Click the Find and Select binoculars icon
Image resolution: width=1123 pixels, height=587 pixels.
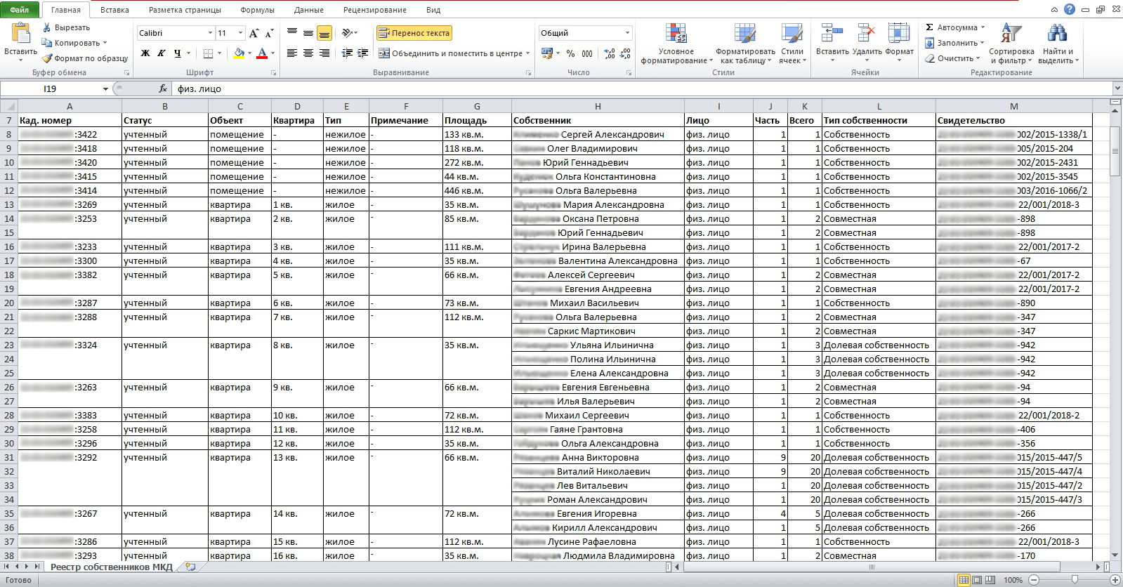coord(1056,34)
